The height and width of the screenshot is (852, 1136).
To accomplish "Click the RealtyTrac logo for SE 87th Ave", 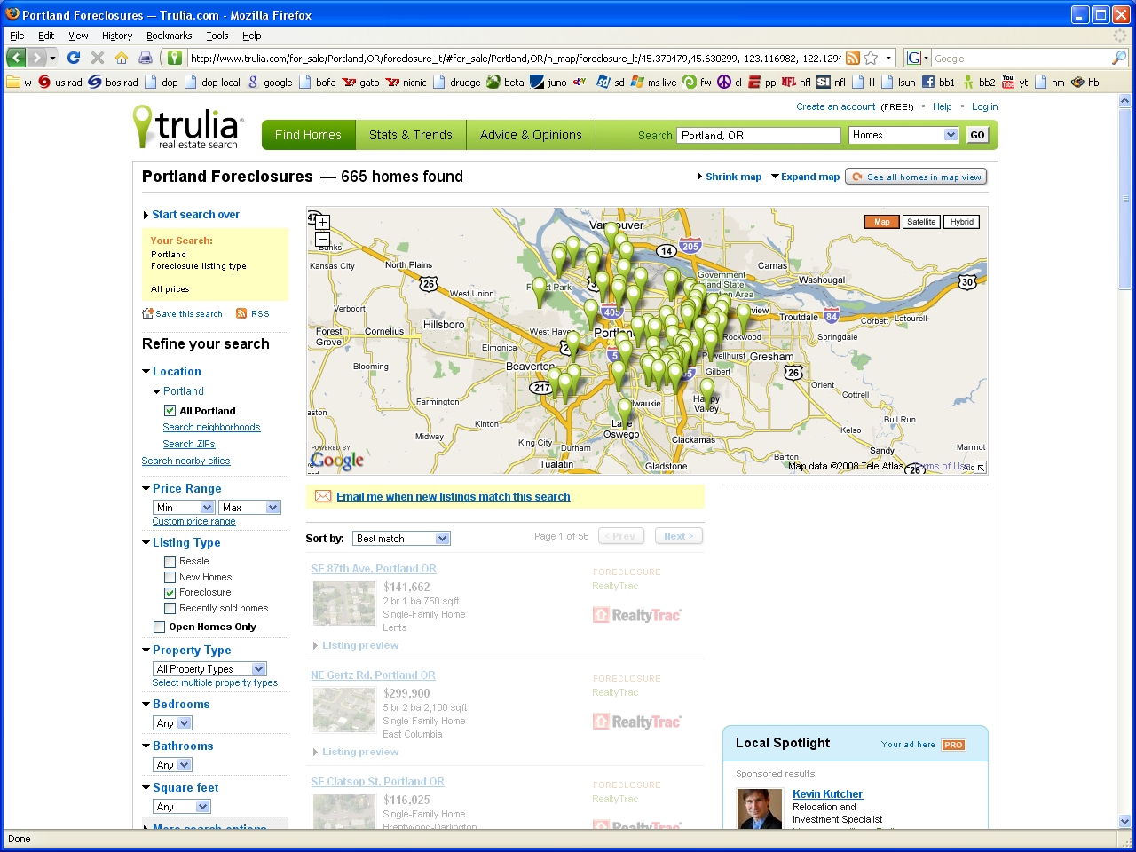I will point(636,615).
